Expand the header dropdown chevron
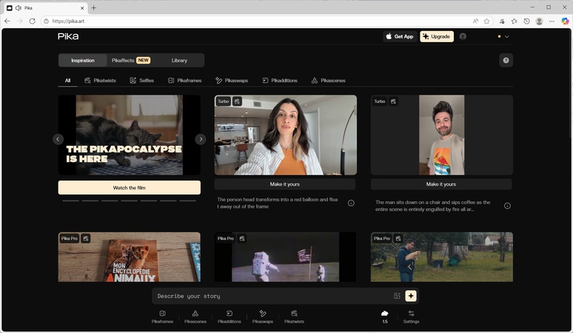 point(507,36)
